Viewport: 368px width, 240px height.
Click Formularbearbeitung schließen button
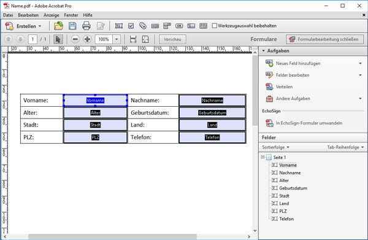(x=324, y=39)
